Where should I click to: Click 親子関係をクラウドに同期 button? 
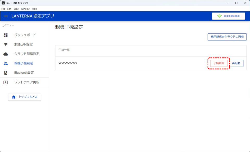click(227, 37)
